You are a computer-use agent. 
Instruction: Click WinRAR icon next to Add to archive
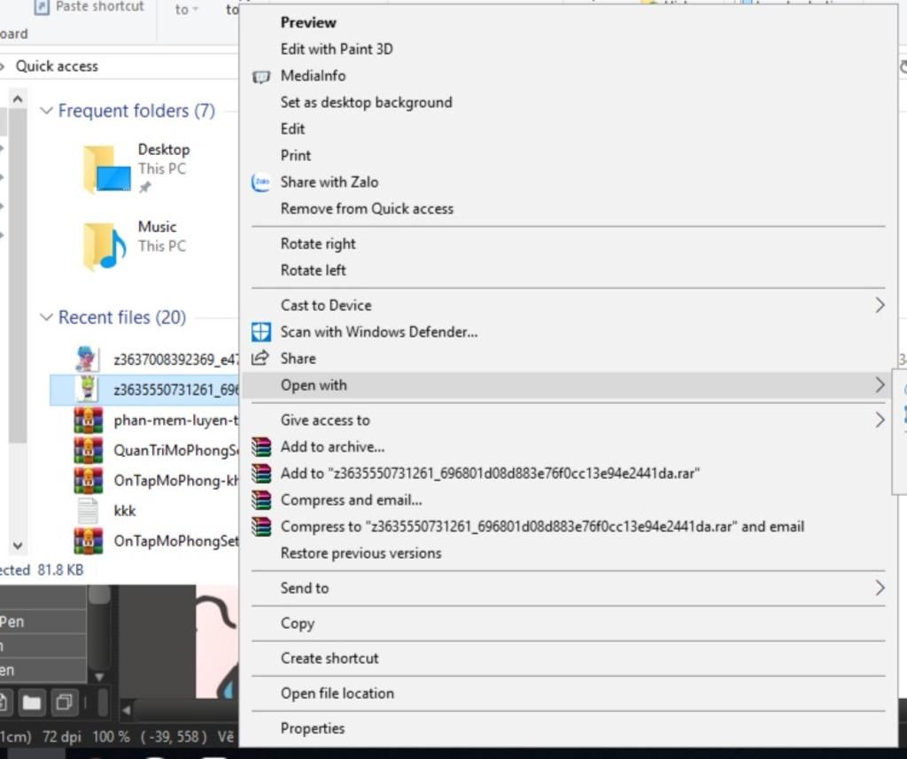[x=261, y=446]
